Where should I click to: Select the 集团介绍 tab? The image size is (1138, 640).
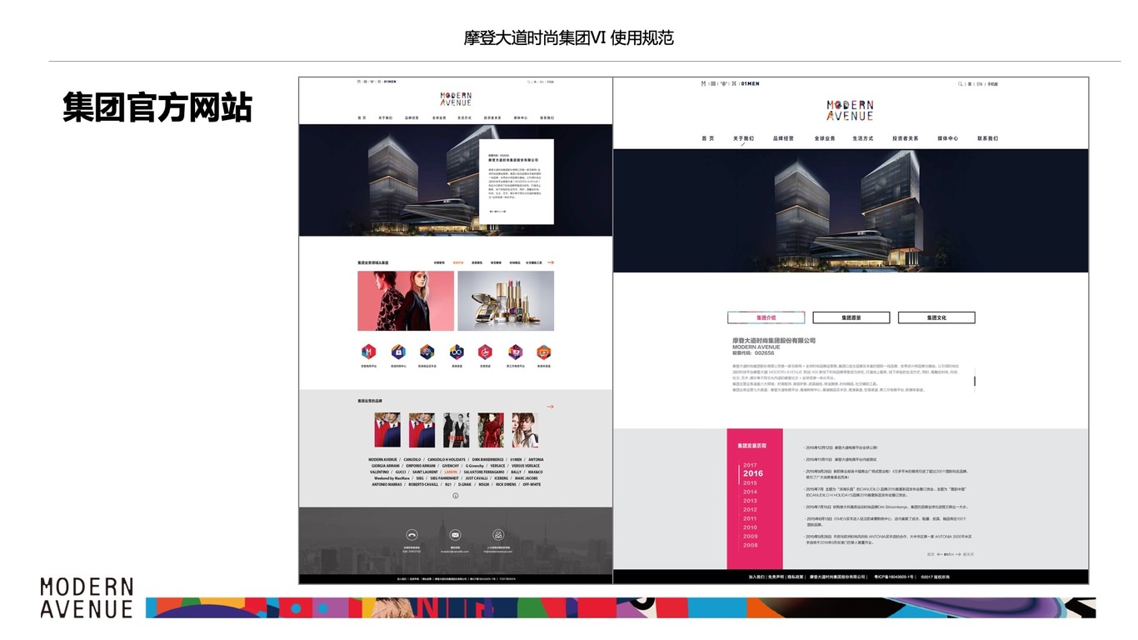pos(766,317)
